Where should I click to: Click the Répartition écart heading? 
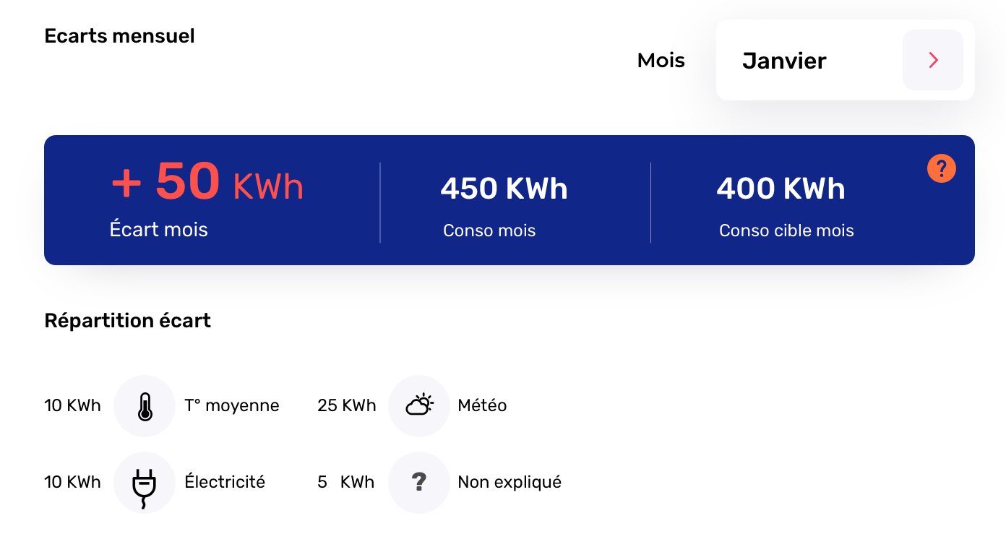click(127, 321)
